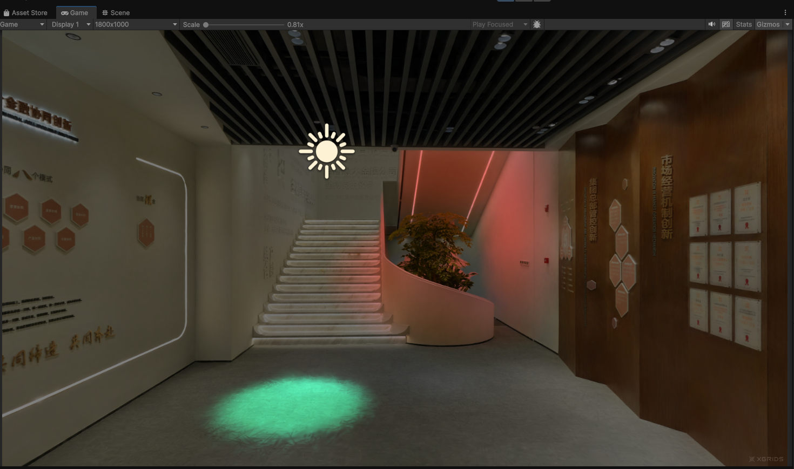Click the 0.81x scale value

(x=295, y=25)
